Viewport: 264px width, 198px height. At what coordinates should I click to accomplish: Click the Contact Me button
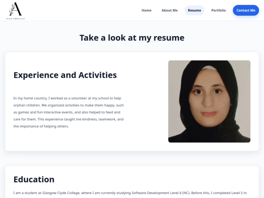[x=246, y=10]
